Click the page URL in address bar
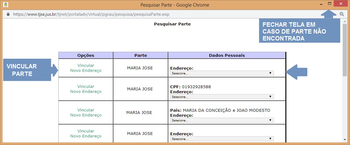Image resolution: width=350 pixels, height=145 pixels. click(x=91, y=14)
